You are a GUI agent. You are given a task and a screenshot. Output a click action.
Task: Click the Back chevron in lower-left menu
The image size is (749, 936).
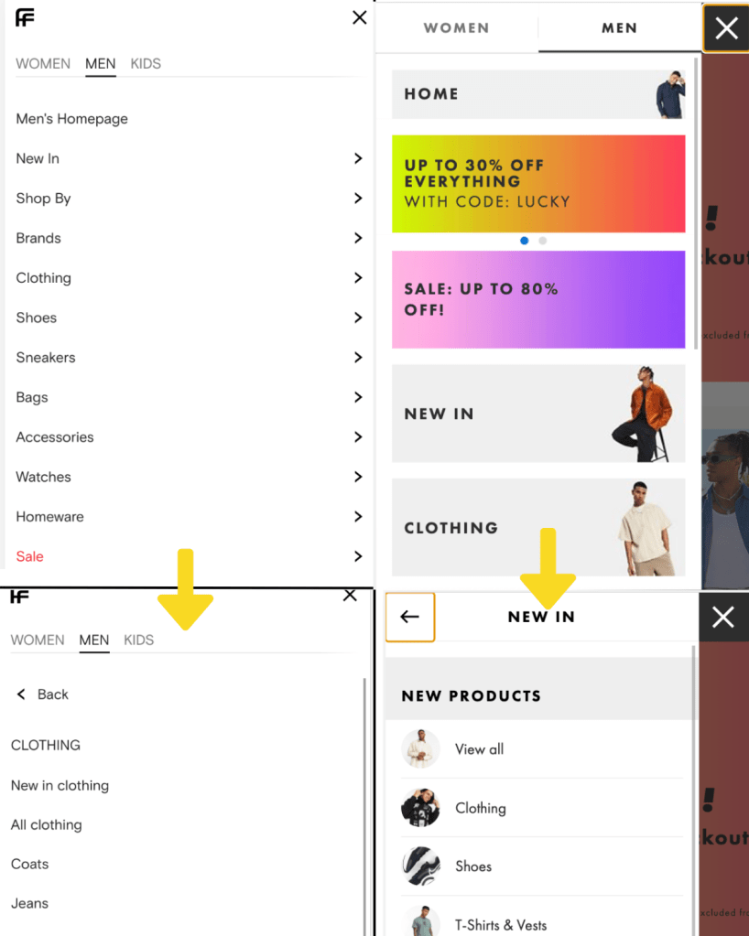click(x=21, y=694)
